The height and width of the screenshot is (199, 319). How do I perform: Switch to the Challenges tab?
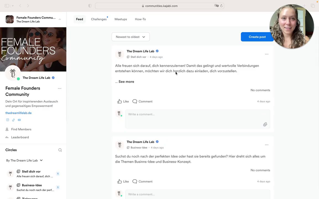[x=99, y=19]
